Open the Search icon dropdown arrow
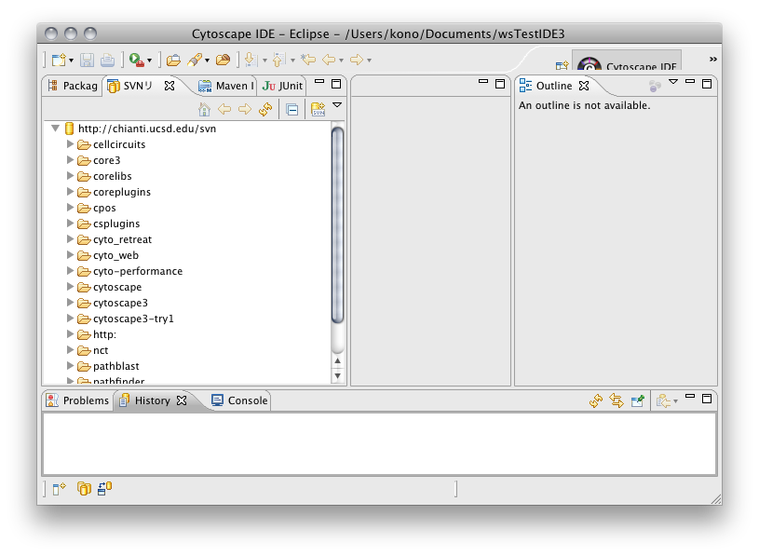Image resolution: width=759 pixels, height=556 pixels. click(207, 61)
